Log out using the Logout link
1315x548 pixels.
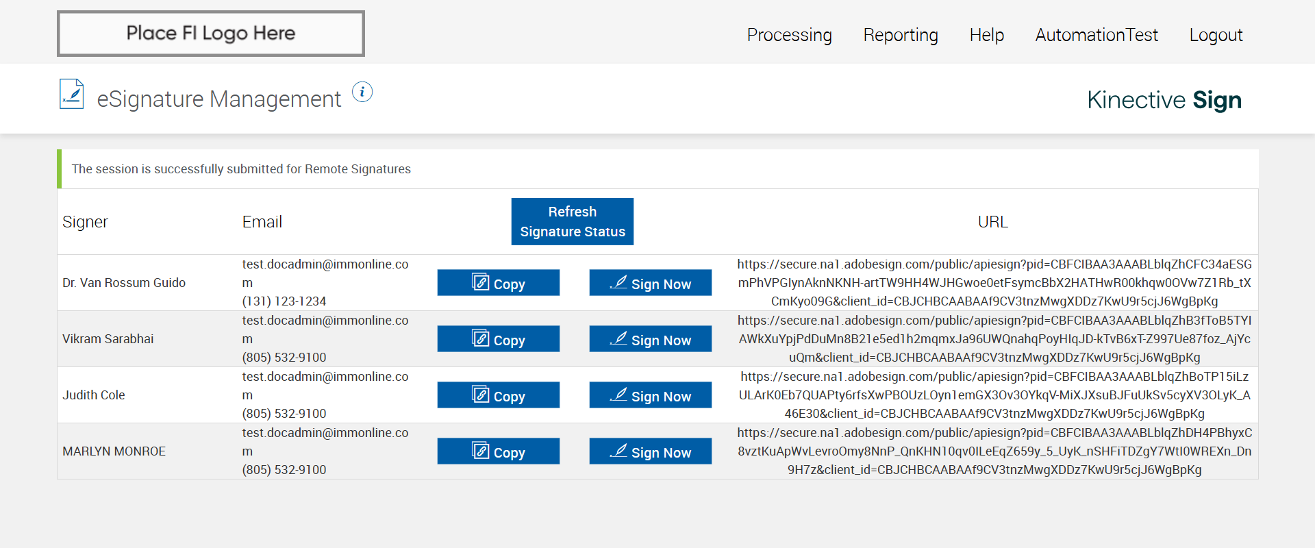tap(1216, 35)
